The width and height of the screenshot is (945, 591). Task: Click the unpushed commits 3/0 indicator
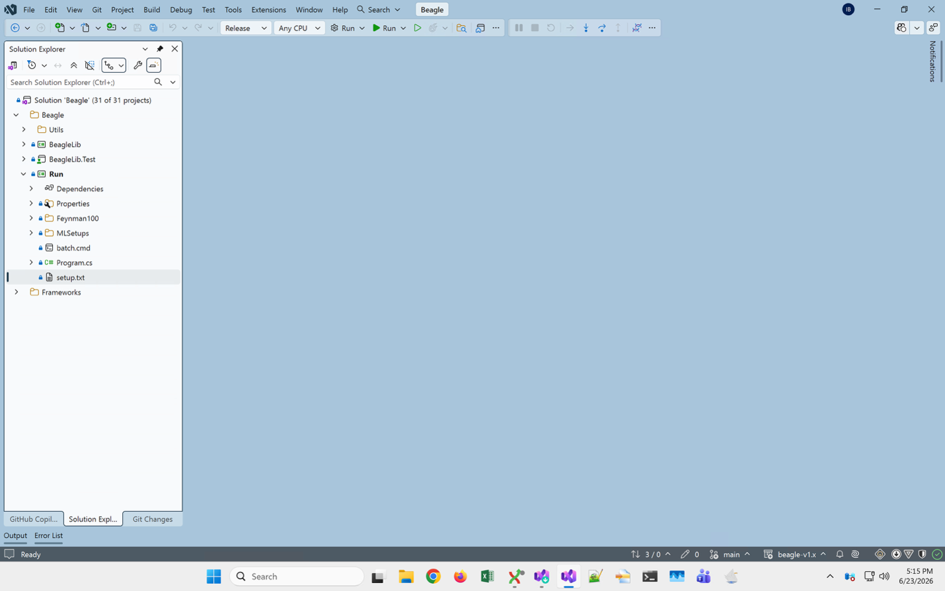[650, 554]
